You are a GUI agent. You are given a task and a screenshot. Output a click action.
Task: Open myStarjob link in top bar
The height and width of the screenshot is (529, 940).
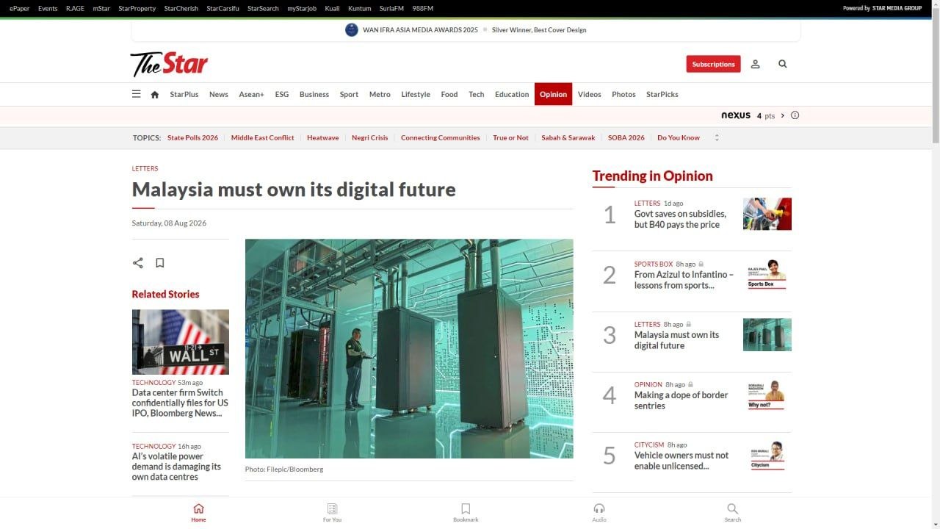tap(302, 8)
